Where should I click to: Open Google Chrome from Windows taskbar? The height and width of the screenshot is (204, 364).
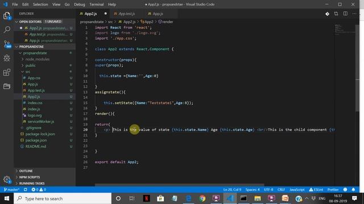[x=202, y=198]
